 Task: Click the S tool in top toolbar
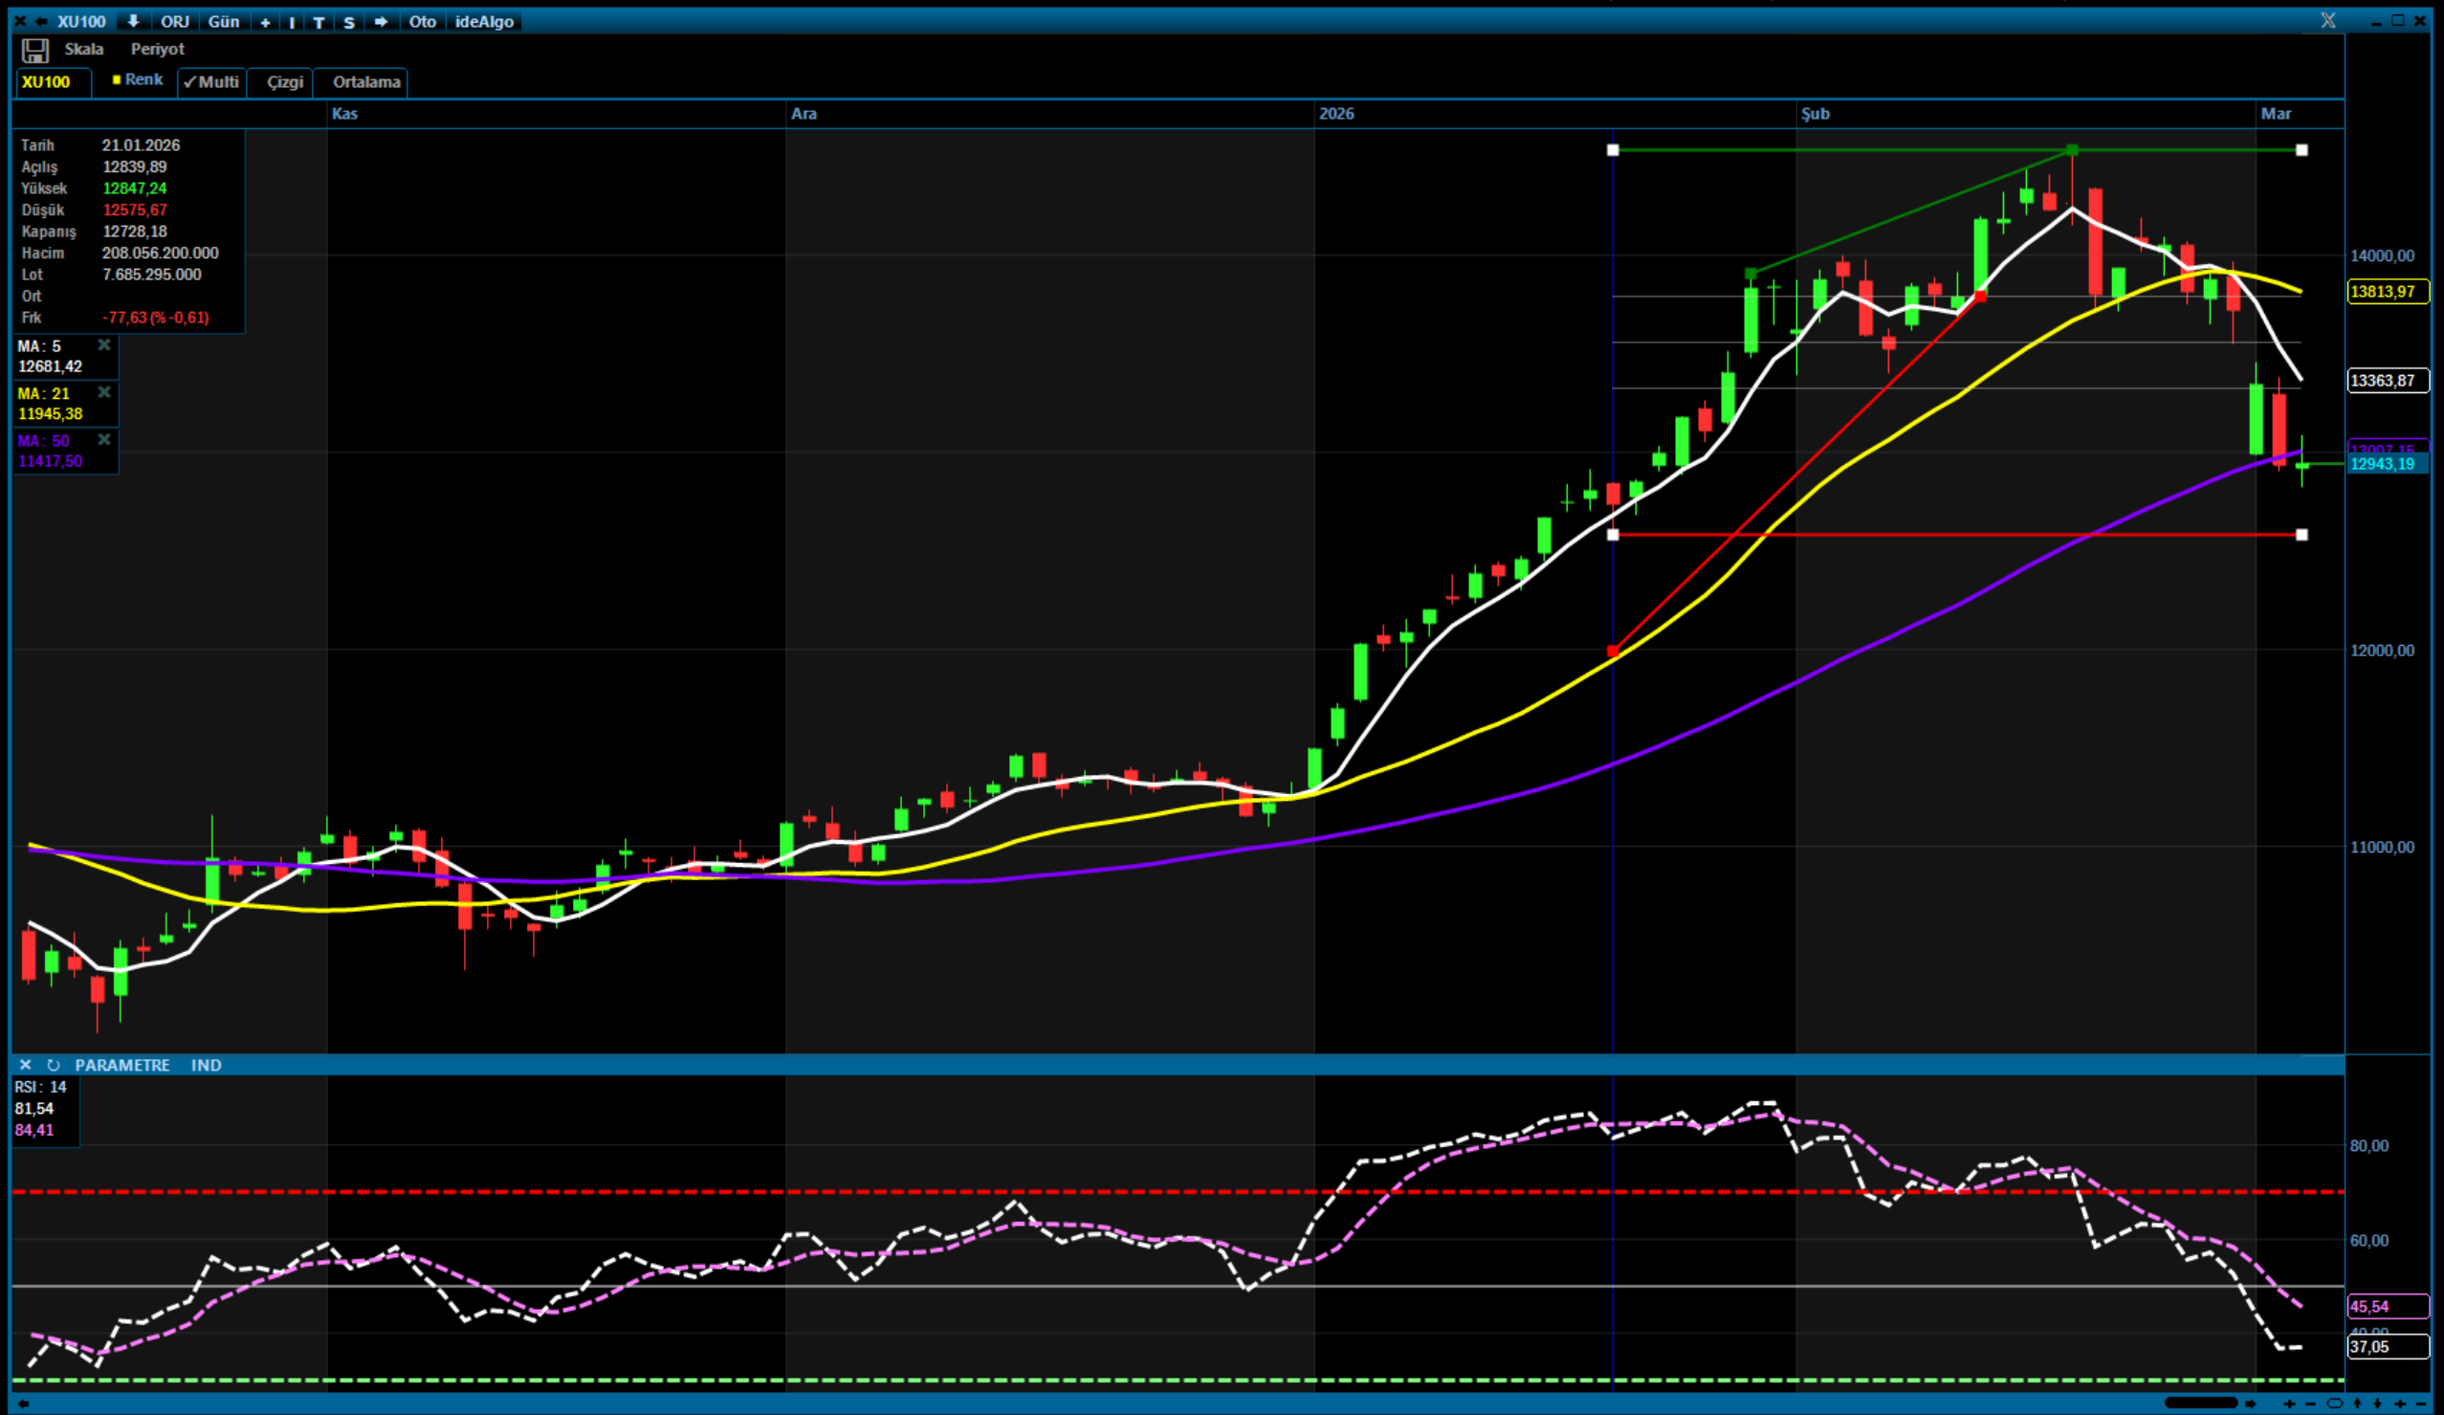[349, 22]
